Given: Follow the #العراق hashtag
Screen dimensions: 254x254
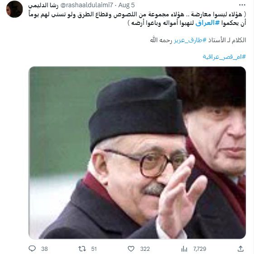Looking at the screenshot, I should coord(207,23).
